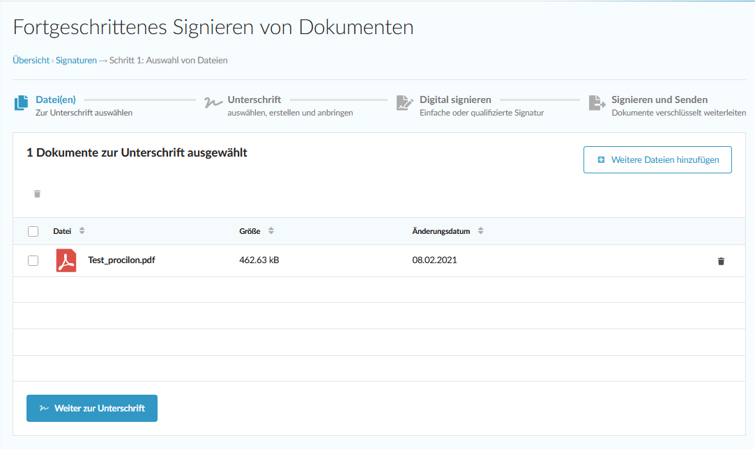Delete Test_procilon.pdf using row trash icon
Screen dimensions: 755x449
pyautogui.click(x=721, y=261)
